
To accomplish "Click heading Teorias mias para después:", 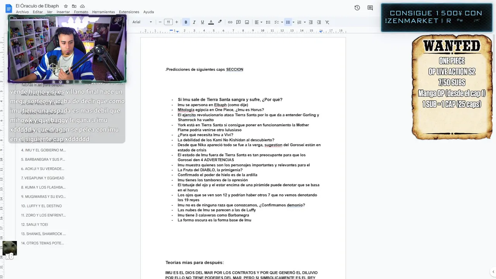I will click(x=195, y=262).
